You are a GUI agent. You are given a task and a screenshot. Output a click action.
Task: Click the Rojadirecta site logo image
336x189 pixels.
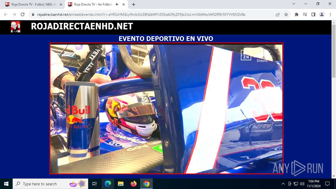point(15,27)
